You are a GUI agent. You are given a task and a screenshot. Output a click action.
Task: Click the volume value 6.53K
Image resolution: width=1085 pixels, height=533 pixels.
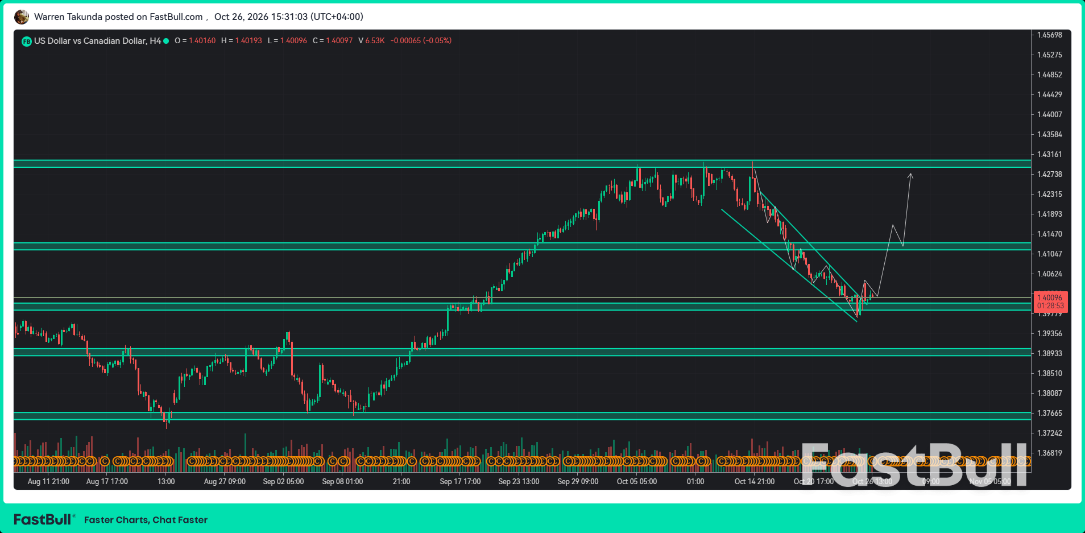tap(375, 41)
